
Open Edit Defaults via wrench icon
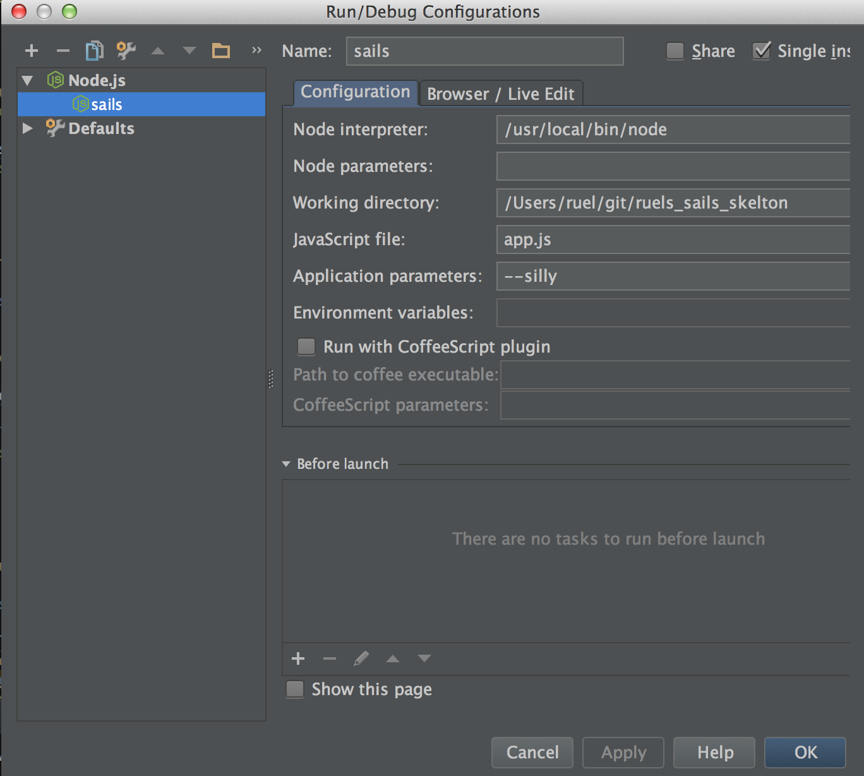[126, 51]
